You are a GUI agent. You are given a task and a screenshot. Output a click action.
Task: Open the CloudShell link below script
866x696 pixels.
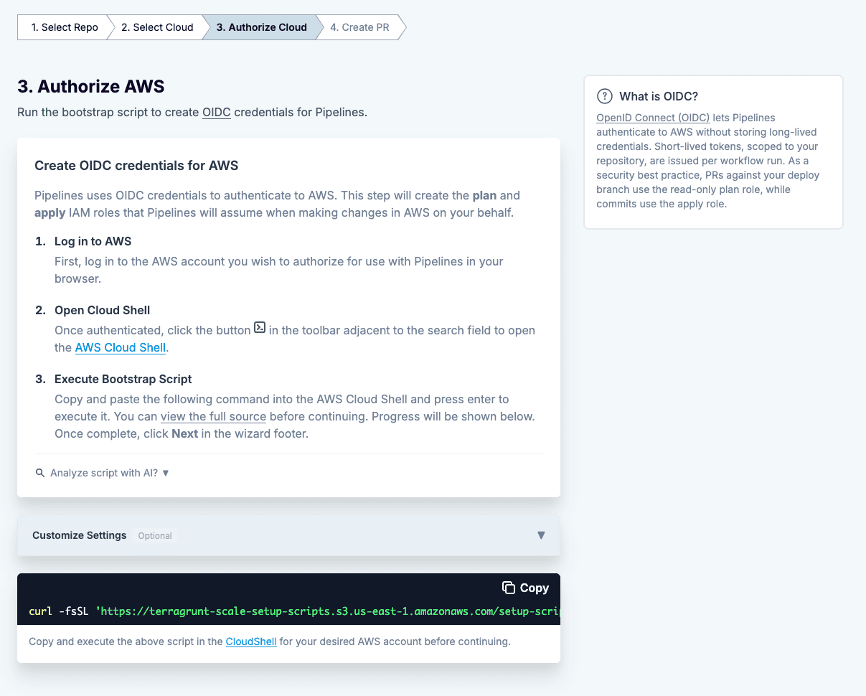pyautogui.click(x=251, y=641)
